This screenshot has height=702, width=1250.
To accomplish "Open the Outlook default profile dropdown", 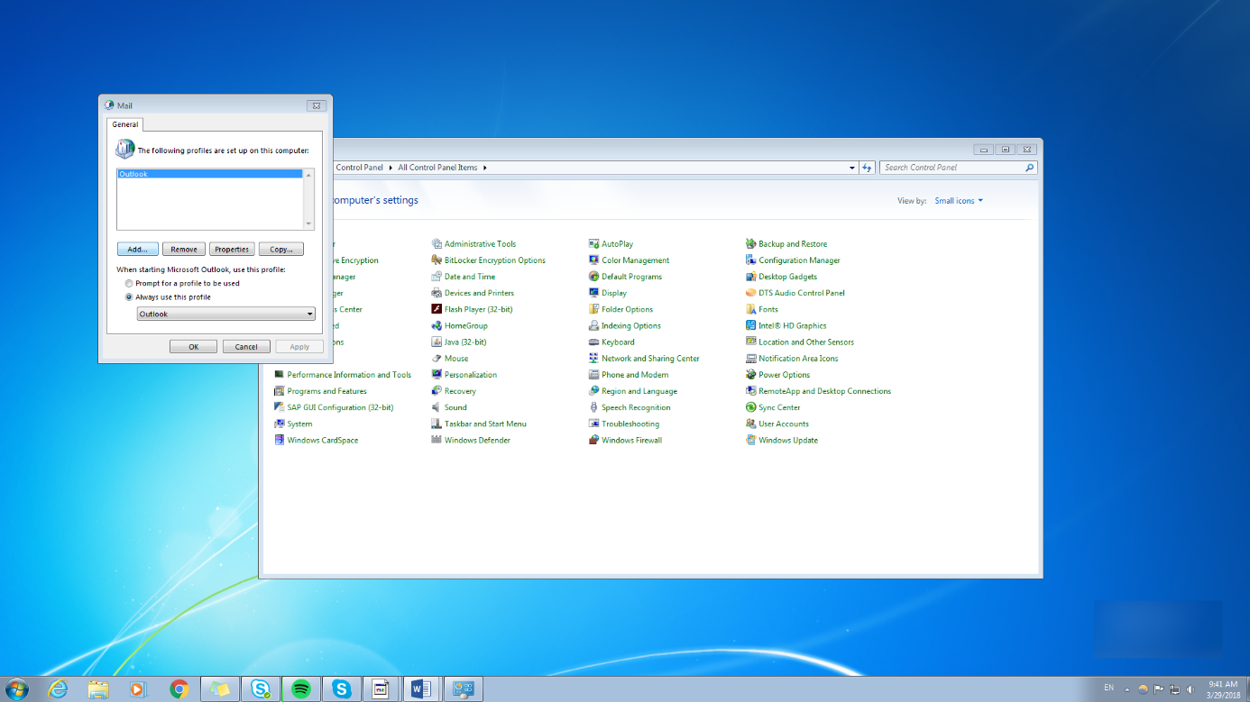I will (x=225, y=315).
